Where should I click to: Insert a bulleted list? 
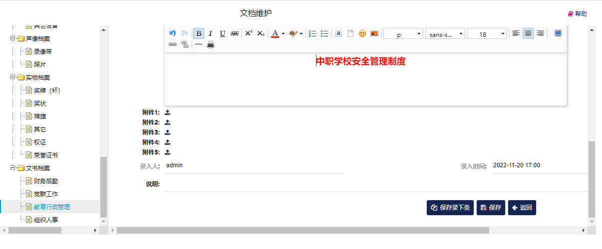coord(324,33)
